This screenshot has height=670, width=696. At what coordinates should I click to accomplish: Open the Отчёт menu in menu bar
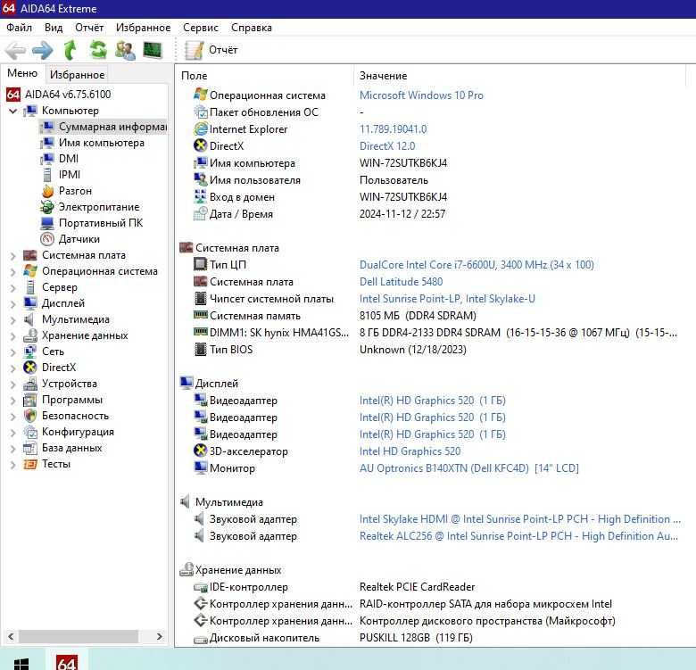coord(89,28)
